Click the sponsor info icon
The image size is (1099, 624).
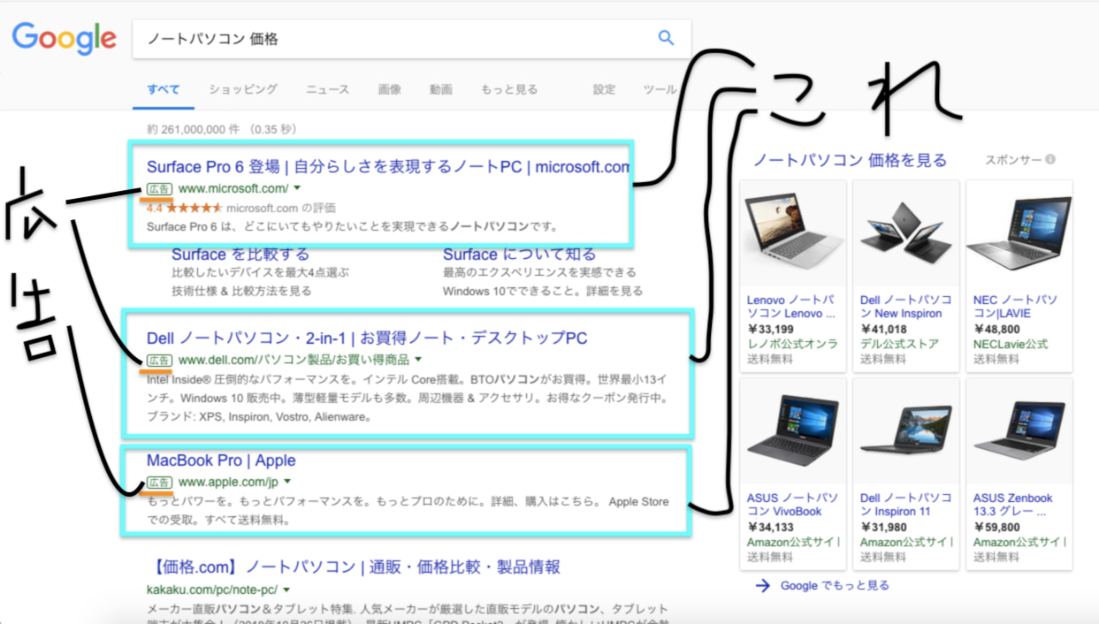pos(1050,160)
